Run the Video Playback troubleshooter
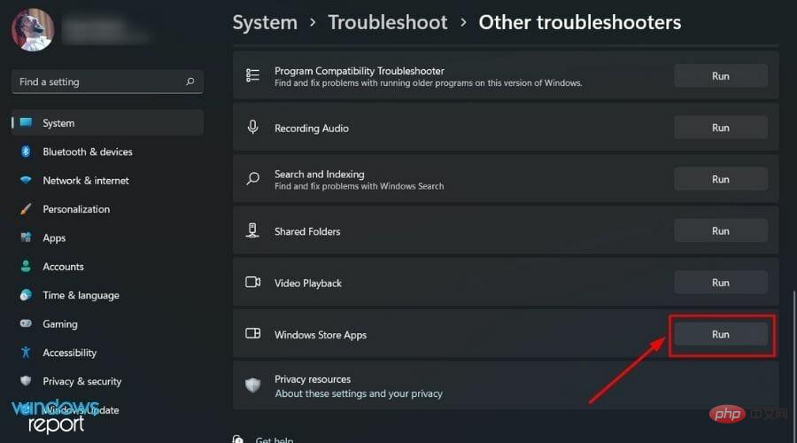This screenshot has height=443, width=797. [x=720, y=283]
